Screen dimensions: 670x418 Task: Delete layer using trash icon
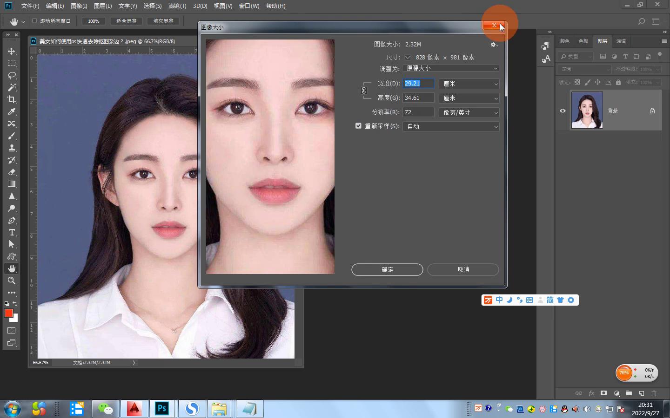point(654,393)
